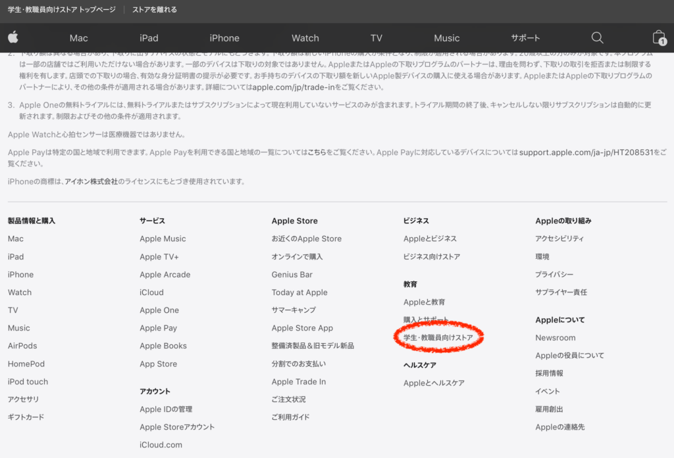Select the iPad link in the footer

pos(16,257)
